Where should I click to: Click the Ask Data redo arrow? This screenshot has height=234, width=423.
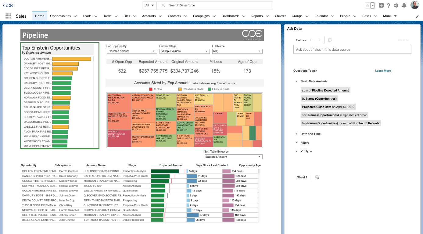(319, 40)
